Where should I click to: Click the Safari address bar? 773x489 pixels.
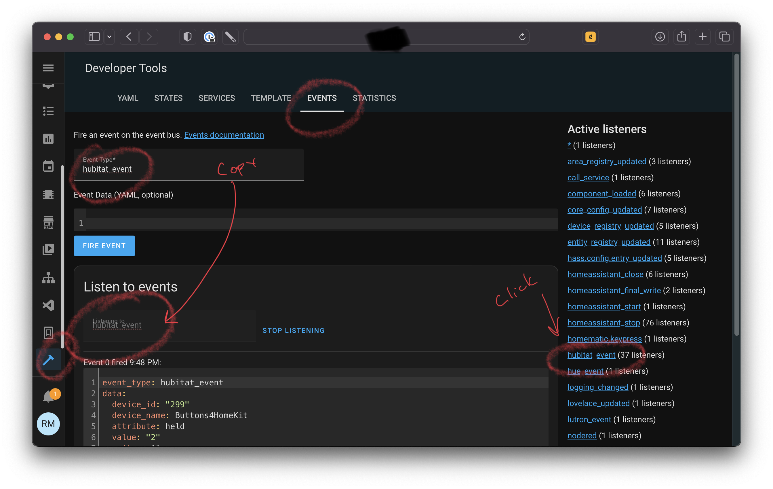tap(386, 37)
